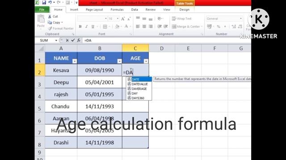Click Increase Indent icon
Screen dimensions: 286x160
pos(166,27)
